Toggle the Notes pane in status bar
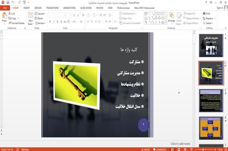Screen dimensions: 228x151 [146, 149]
